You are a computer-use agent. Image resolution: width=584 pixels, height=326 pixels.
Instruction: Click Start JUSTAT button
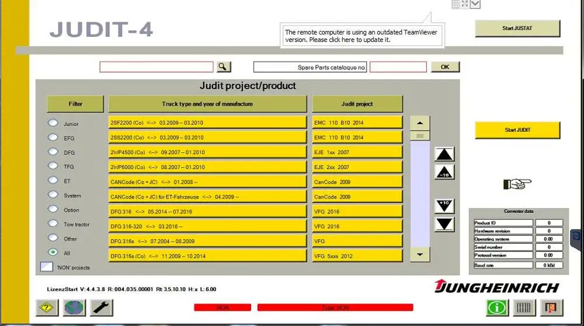point(517,28)
